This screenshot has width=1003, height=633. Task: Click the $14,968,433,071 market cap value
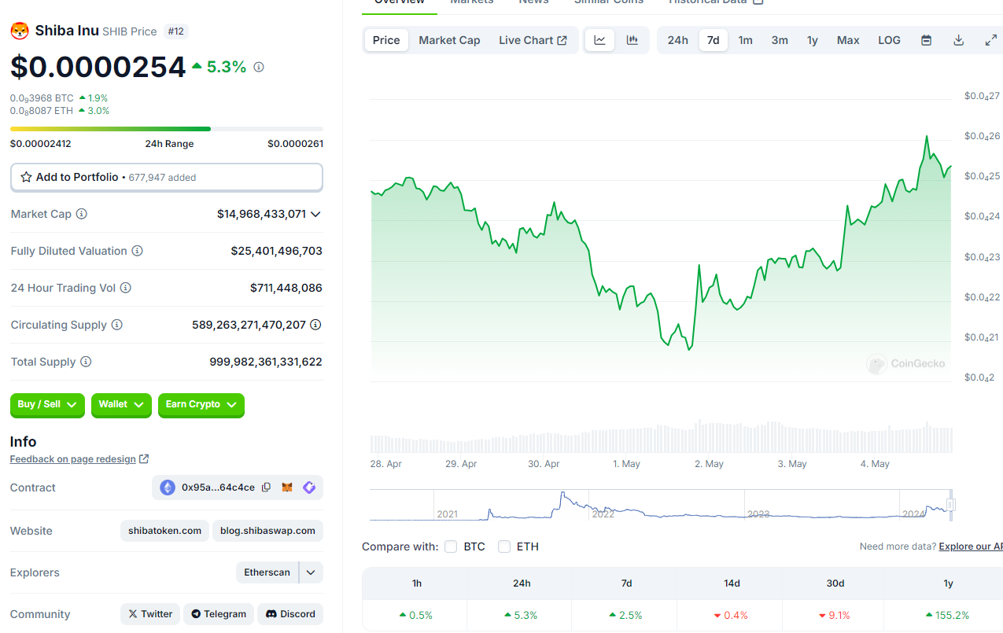pos(261,214)
